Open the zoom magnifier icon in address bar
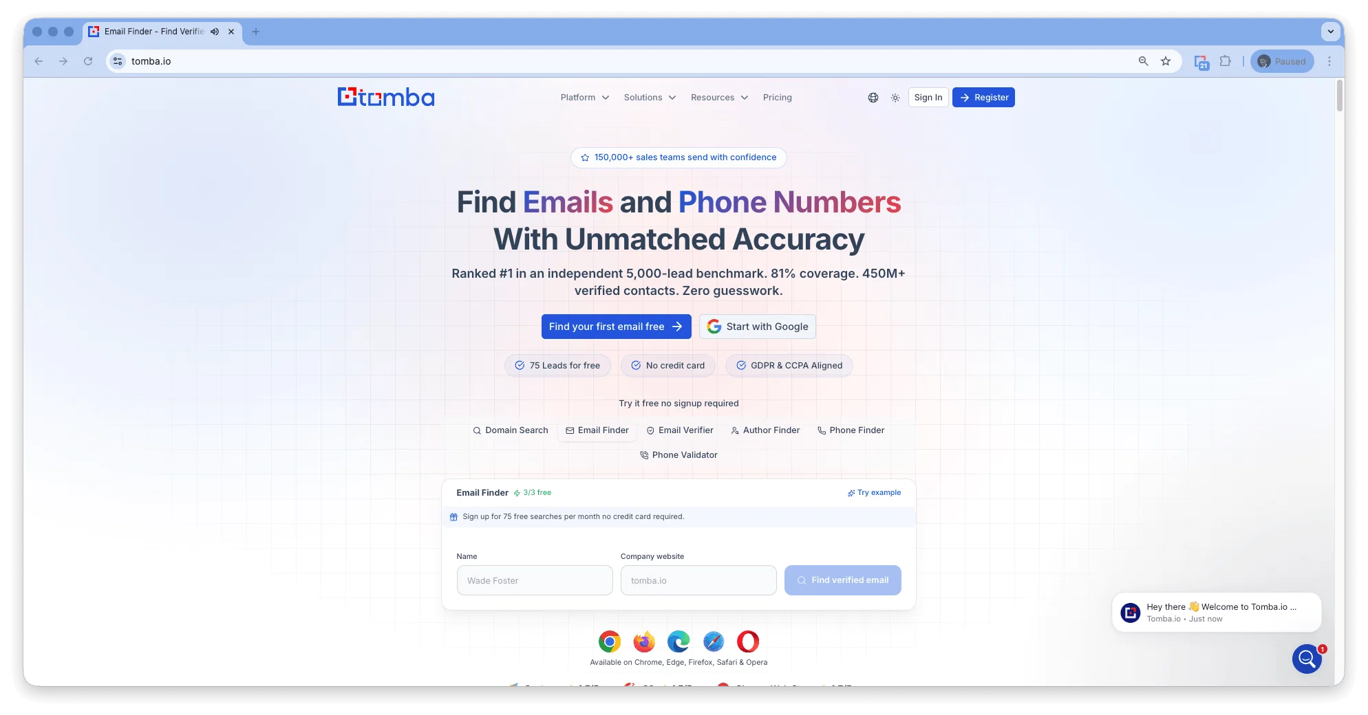 click(1144, 61)
